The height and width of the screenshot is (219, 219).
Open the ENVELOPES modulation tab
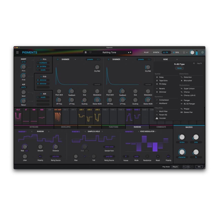pyautogui.click(x=66, y=127)
